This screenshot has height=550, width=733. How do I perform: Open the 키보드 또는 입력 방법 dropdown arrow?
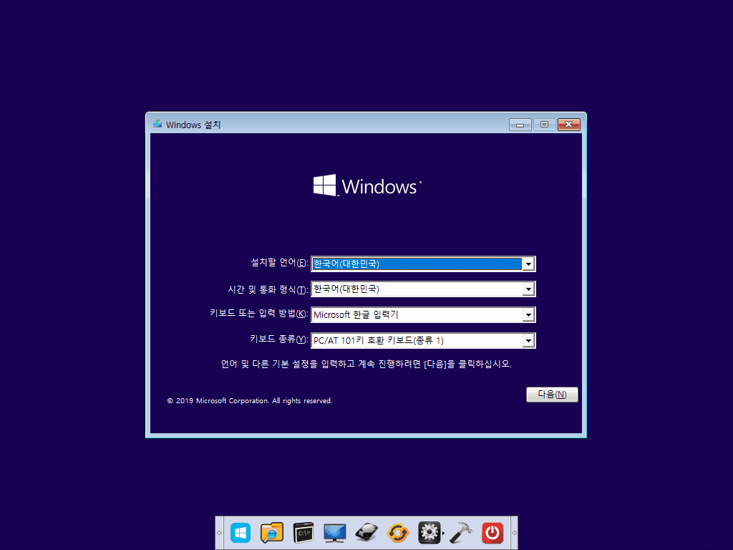click(x=528, y=315)
